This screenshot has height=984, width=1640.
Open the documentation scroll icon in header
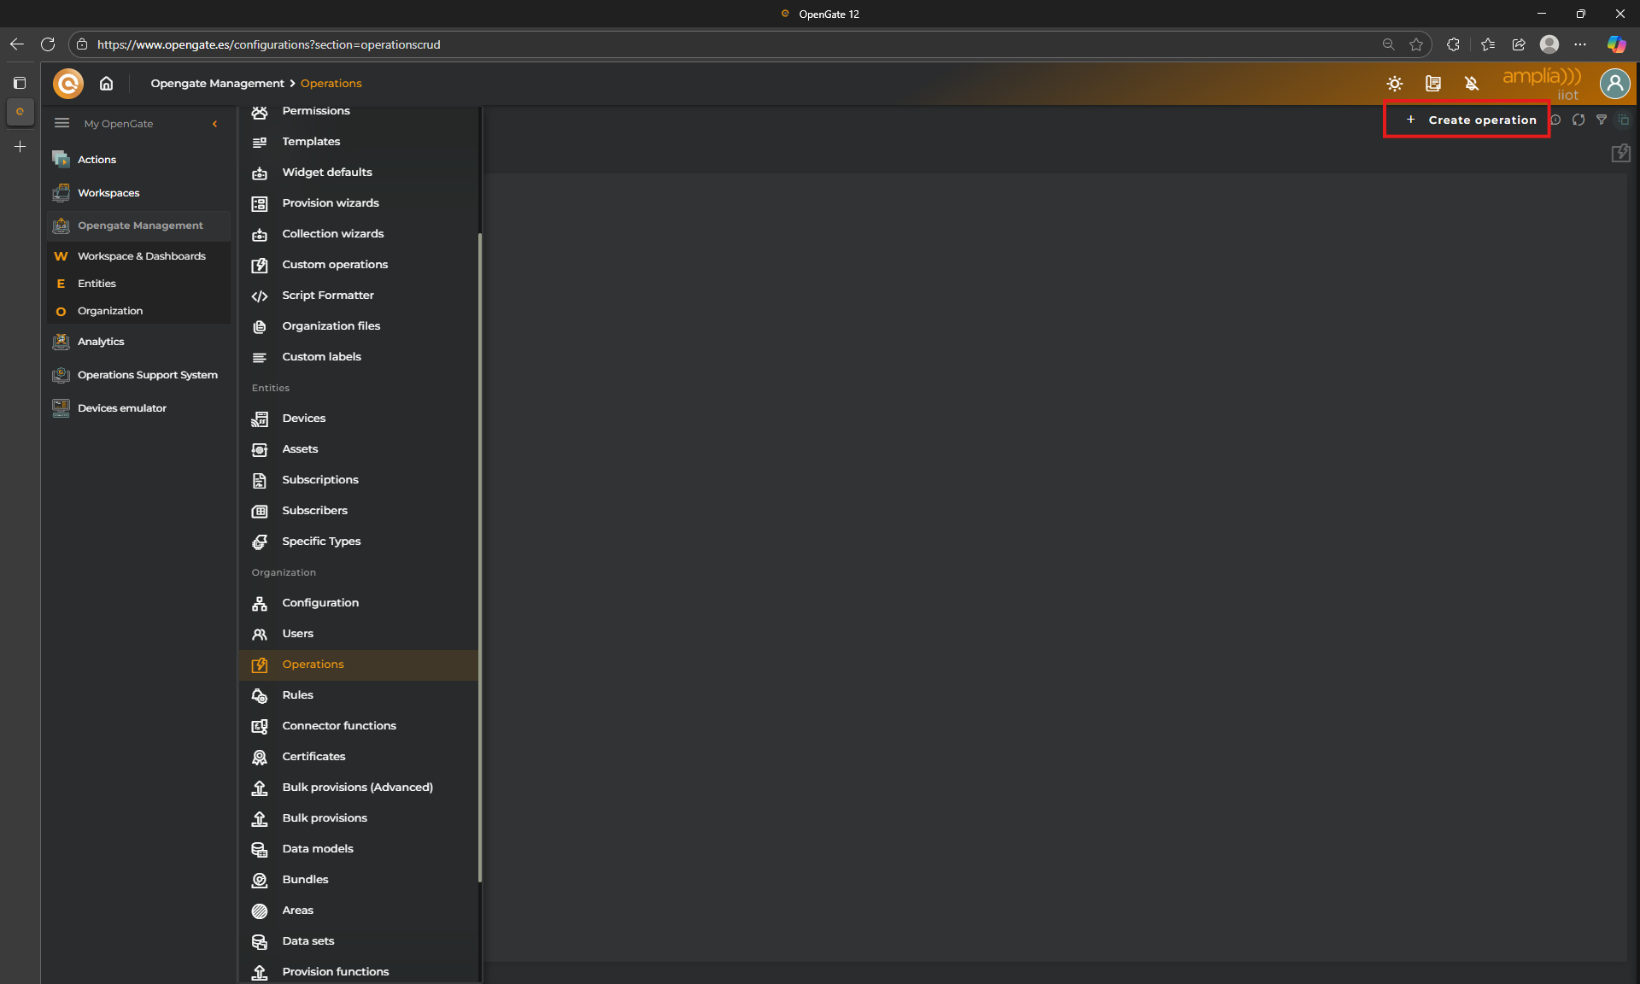1433,84
